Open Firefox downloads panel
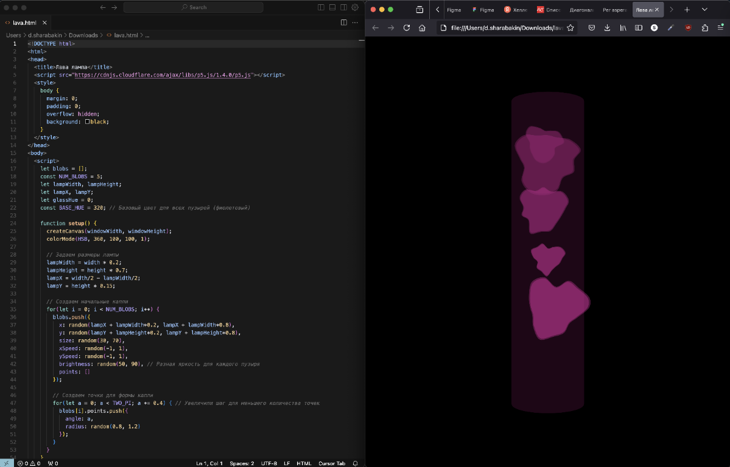Screen dimensions: 730x467 (607, 28)
